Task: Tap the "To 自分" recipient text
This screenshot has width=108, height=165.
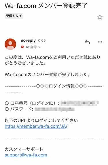Action: [x=31, y=47]
